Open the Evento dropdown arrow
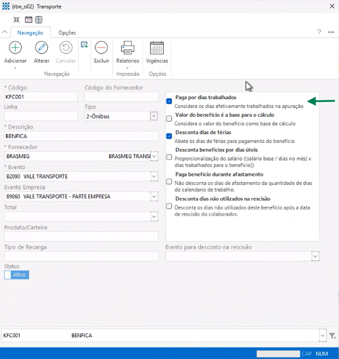Screen dimensions: 339x359 (x=154, y=176)
